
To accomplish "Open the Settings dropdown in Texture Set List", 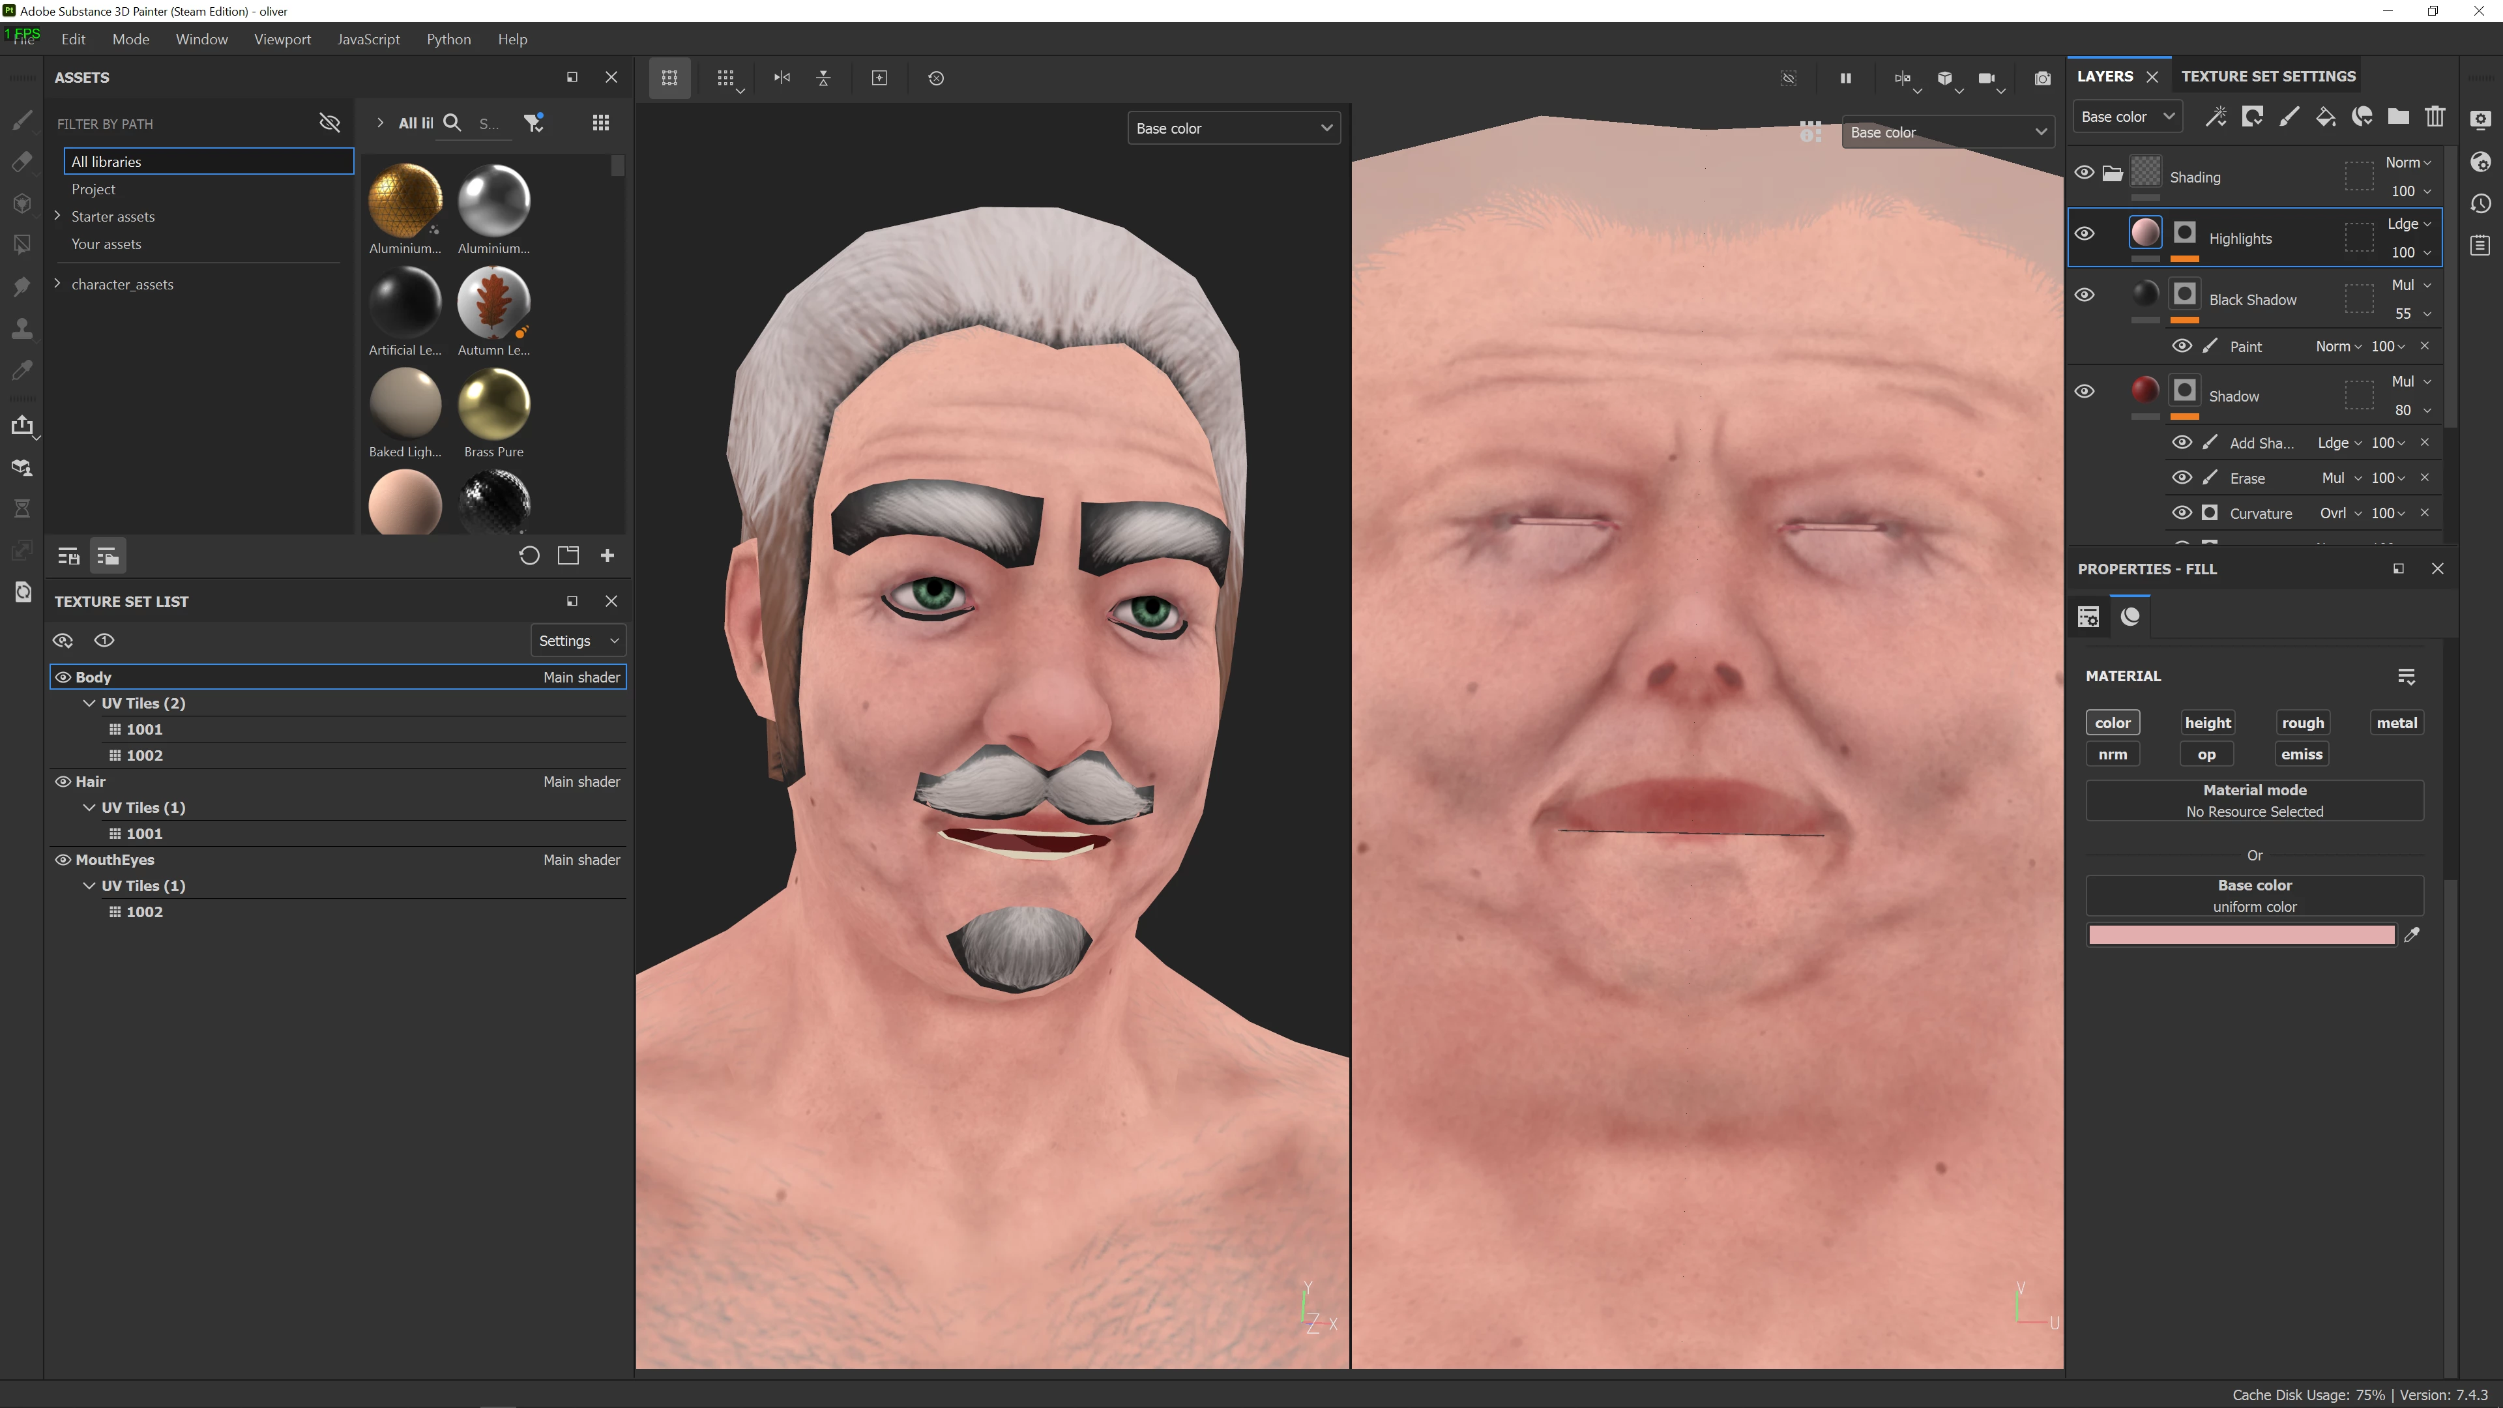I will 578,640.
